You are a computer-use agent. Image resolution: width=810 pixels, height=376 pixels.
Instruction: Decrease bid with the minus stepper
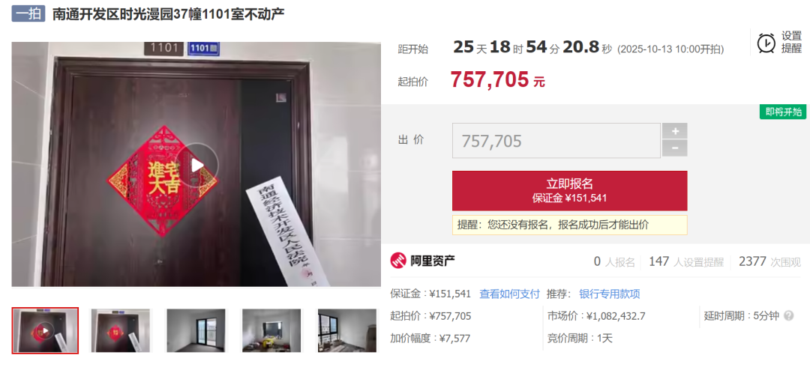click(x=675, y=148)
